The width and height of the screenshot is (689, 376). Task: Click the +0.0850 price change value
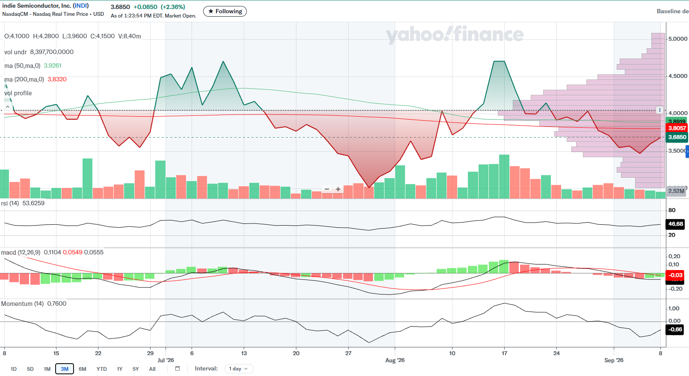[x=145, y=7]
